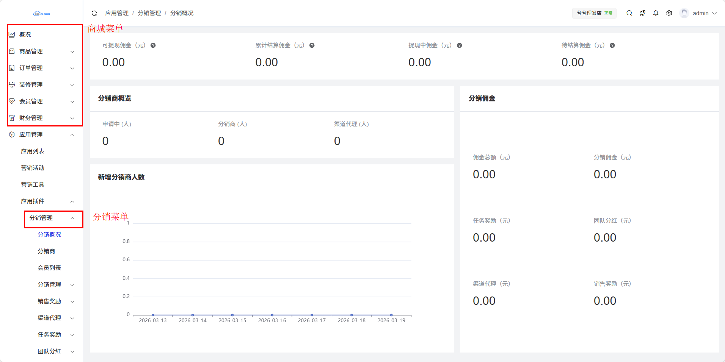Open settings gear icon in header
Viewport: 725px width, 362px height.
click(x=669, y=13)
